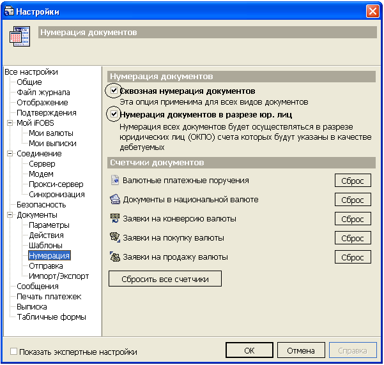Select Подтверждения in the settings tree
Image resolution: width=384 pixels, height=365 pixels.
tap(47, 113)
